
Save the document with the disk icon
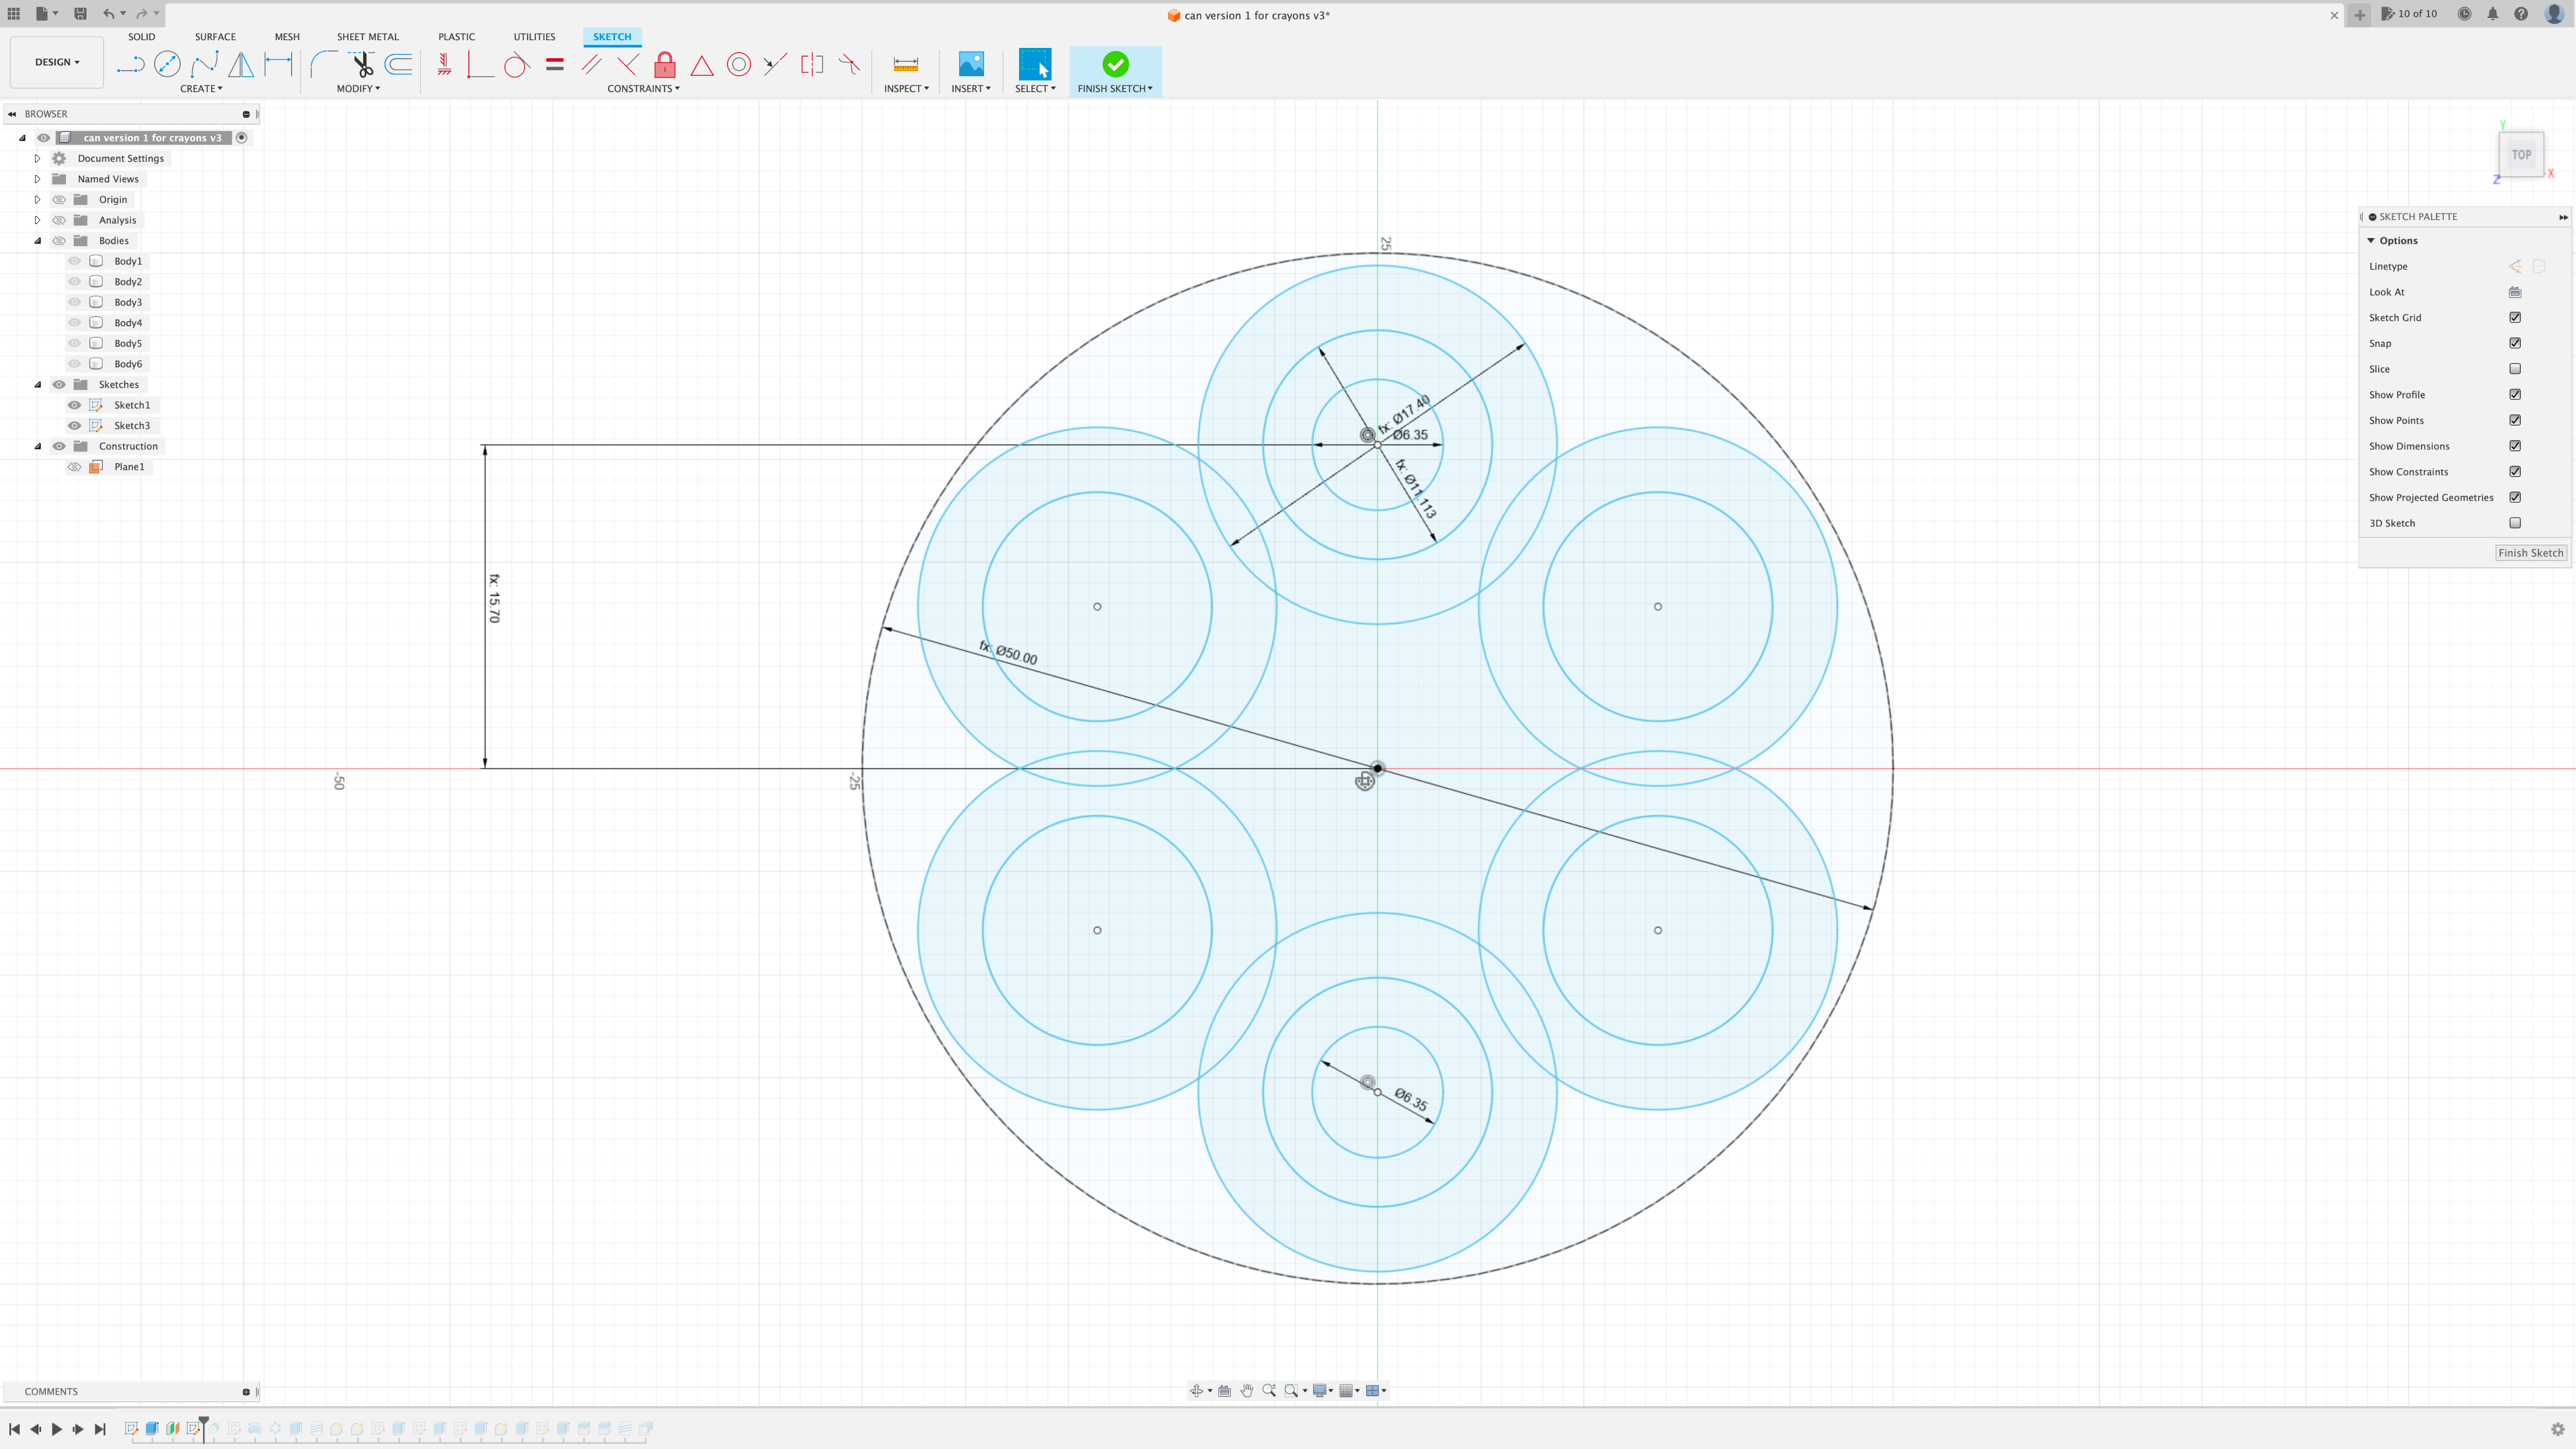(x=80, y=14)
